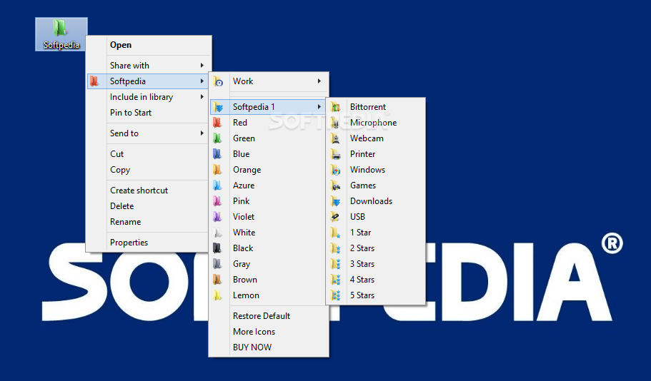Click the Azure folder color icon

[x=217, y=186]
